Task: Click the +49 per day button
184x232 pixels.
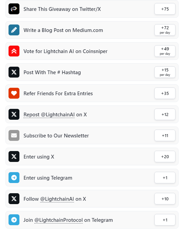Action: click(x=165, y=51)
